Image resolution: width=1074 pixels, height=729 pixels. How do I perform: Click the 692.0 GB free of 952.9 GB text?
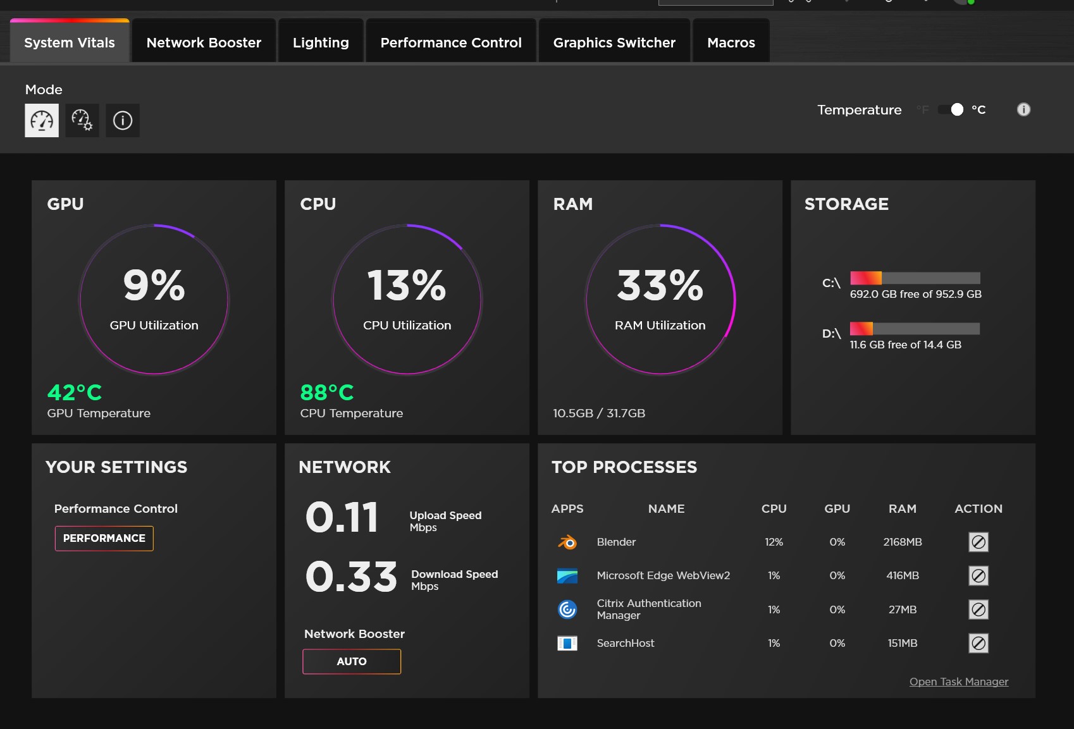[916, 294]
